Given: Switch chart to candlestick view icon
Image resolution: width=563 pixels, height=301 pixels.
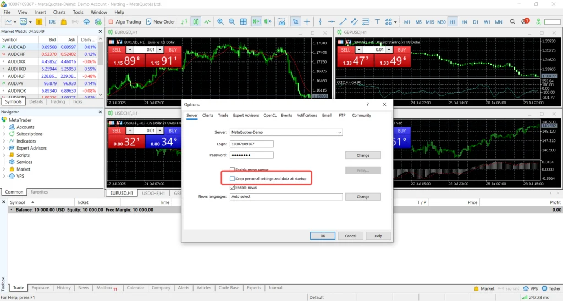Looking at the screenshot, I should 195,22.
